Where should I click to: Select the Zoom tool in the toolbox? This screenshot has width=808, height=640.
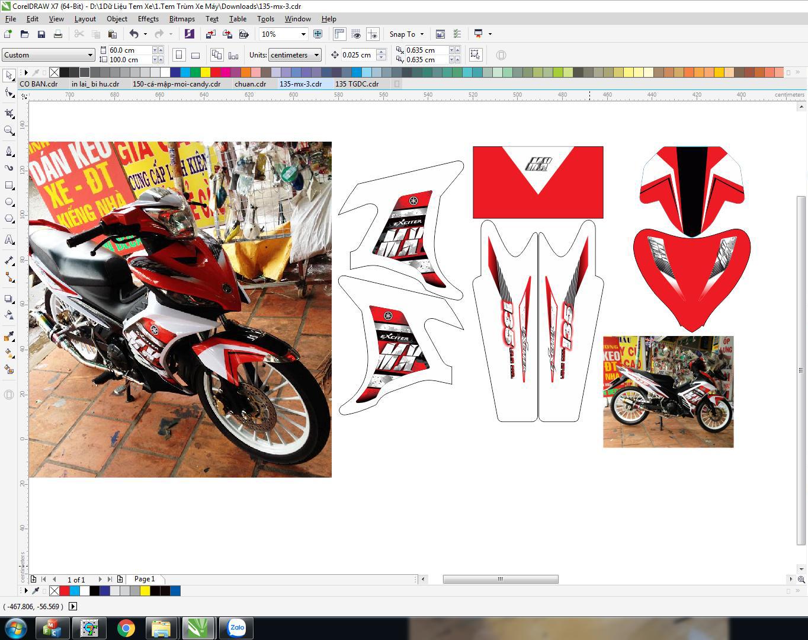tap(9, 130)
